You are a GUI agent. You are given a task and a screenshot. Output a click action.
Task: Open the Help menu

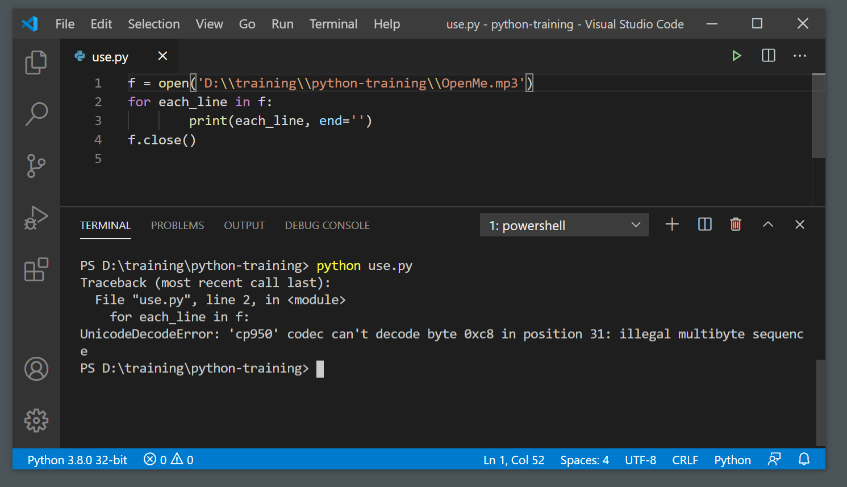point(387,24)
